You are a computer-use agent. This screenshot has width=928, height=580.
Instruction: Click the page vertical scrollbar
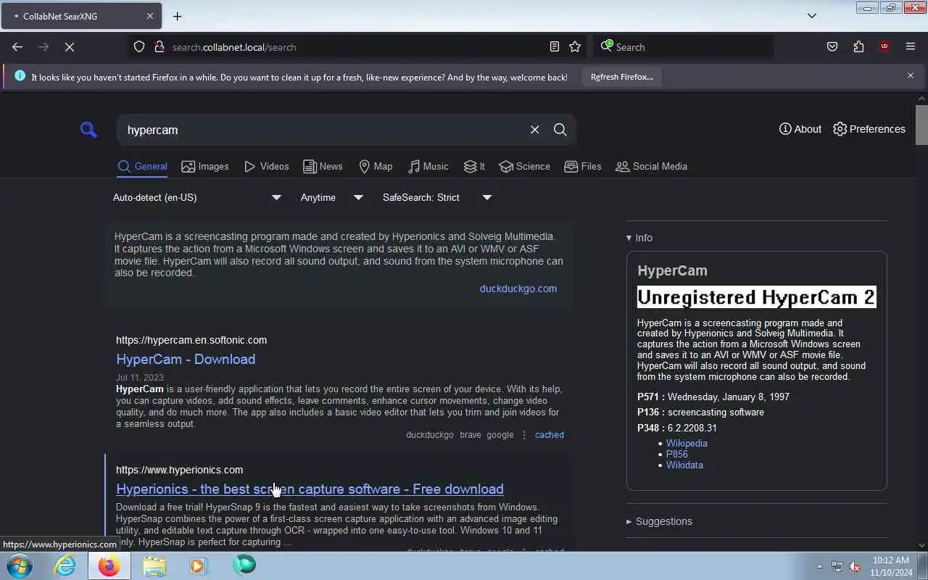click(921, 125)
